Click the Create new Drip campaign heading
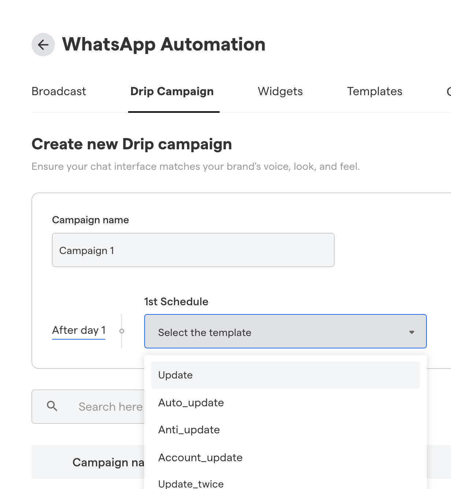 tap(131, 144)
